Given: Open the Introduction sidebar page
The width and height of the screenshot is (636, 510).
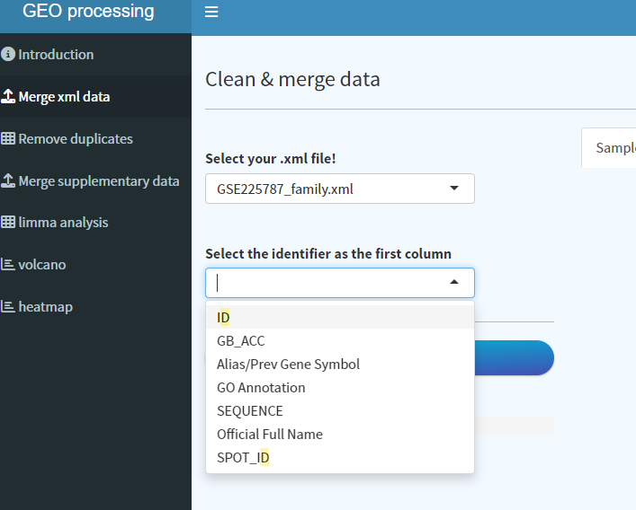Looking at the screenshot, I should (95, 54).
